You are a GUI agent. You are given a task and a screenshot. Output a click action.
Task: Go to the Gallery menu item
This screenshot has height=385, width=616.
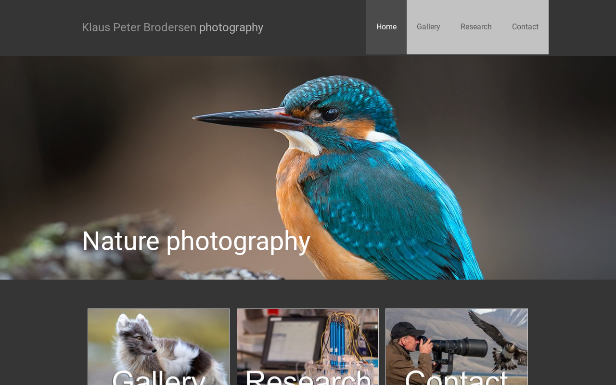coord(428,27)
